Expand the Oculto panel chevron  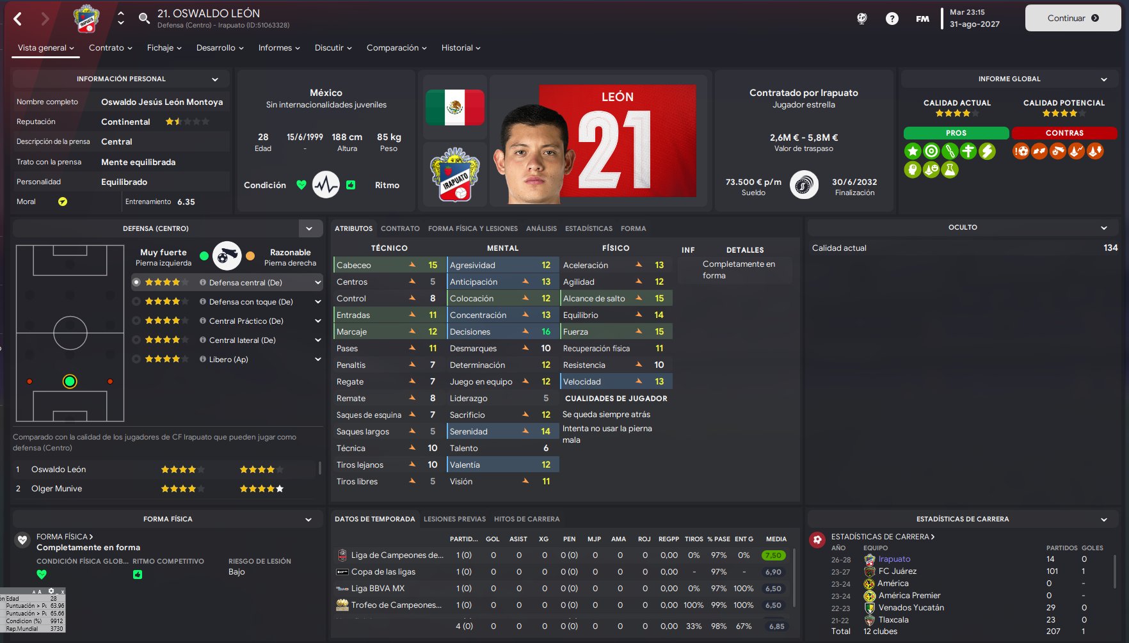[1104, 228]
